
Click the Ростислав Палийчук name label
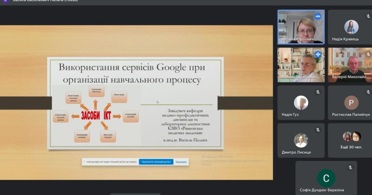(x=351, y=115)
